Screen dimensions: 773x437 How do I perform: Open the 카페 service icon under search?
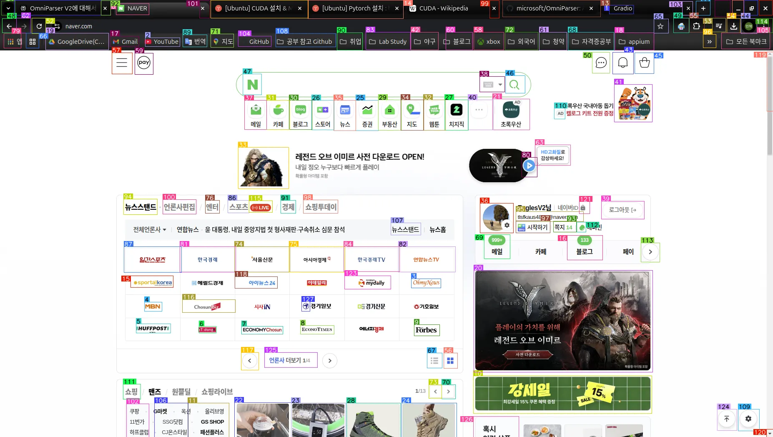click(278, 115)
